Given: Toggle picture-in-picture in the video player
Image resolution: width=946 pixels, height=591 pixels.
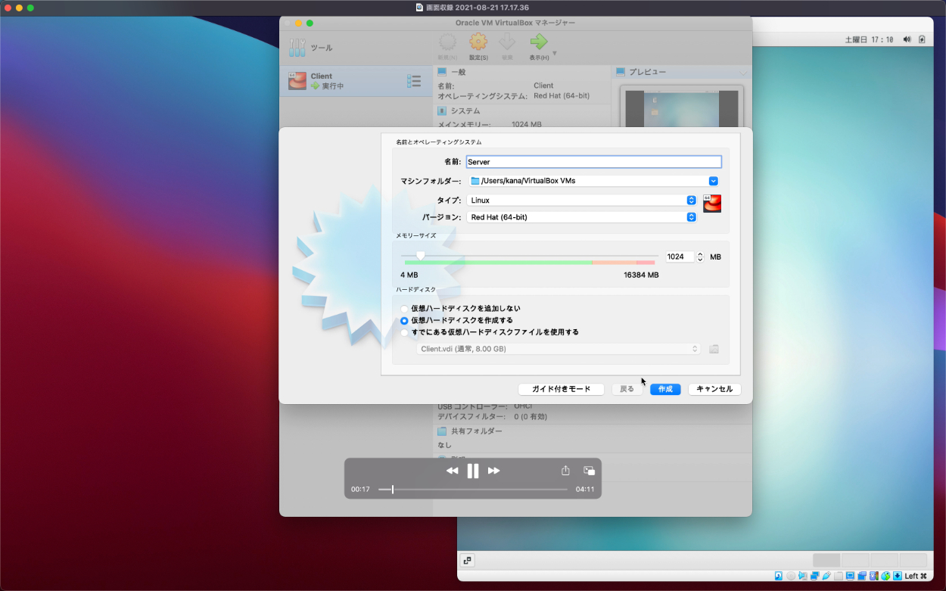Looking at the screenshot, I should [x=589, y=471].
